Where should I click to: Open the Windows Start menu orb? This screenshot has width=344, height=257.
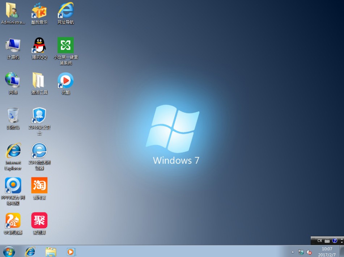point(9,252)
